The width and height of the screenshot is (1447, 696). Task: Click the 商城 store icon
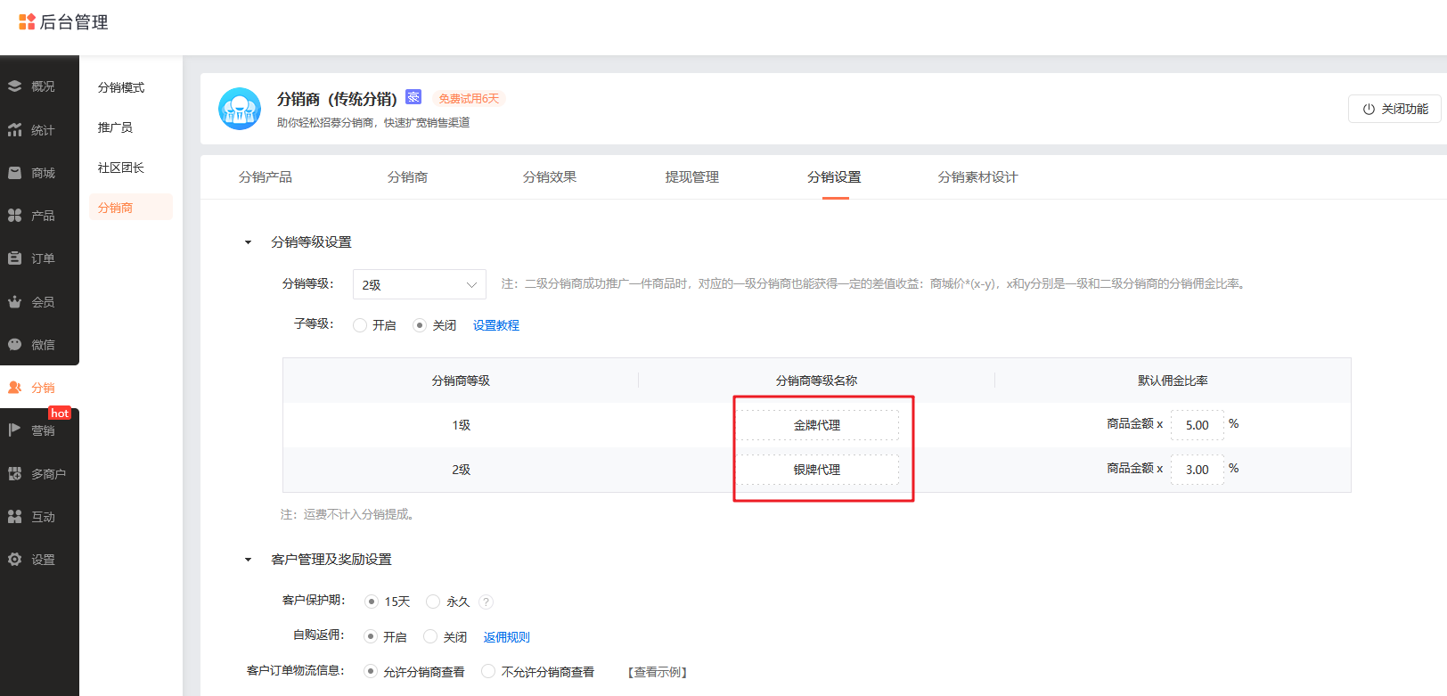pos(15,173)
